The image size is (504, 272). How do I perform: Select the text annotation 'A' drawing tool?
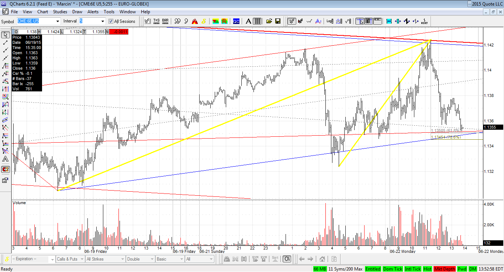click(6, 159)
